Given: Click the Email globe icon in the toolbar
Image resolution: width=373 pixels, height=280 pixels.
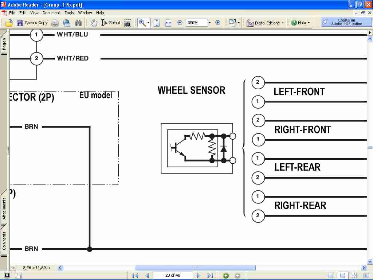Looking at the screenshot, I should 66,23.
